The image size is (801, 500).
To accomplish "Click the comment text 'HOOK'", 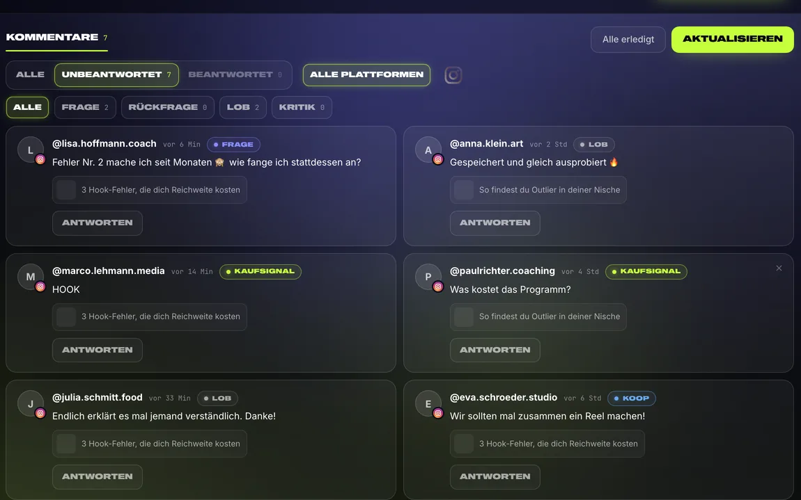I will click(x=66, y=290).
